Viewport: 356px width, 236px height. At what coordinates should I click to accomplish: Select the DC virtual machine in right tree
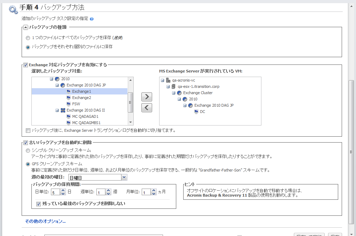202,112
